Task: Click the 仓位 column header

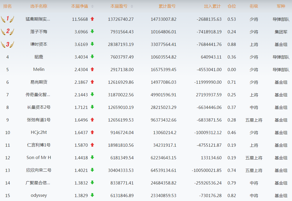Action: 232,6
